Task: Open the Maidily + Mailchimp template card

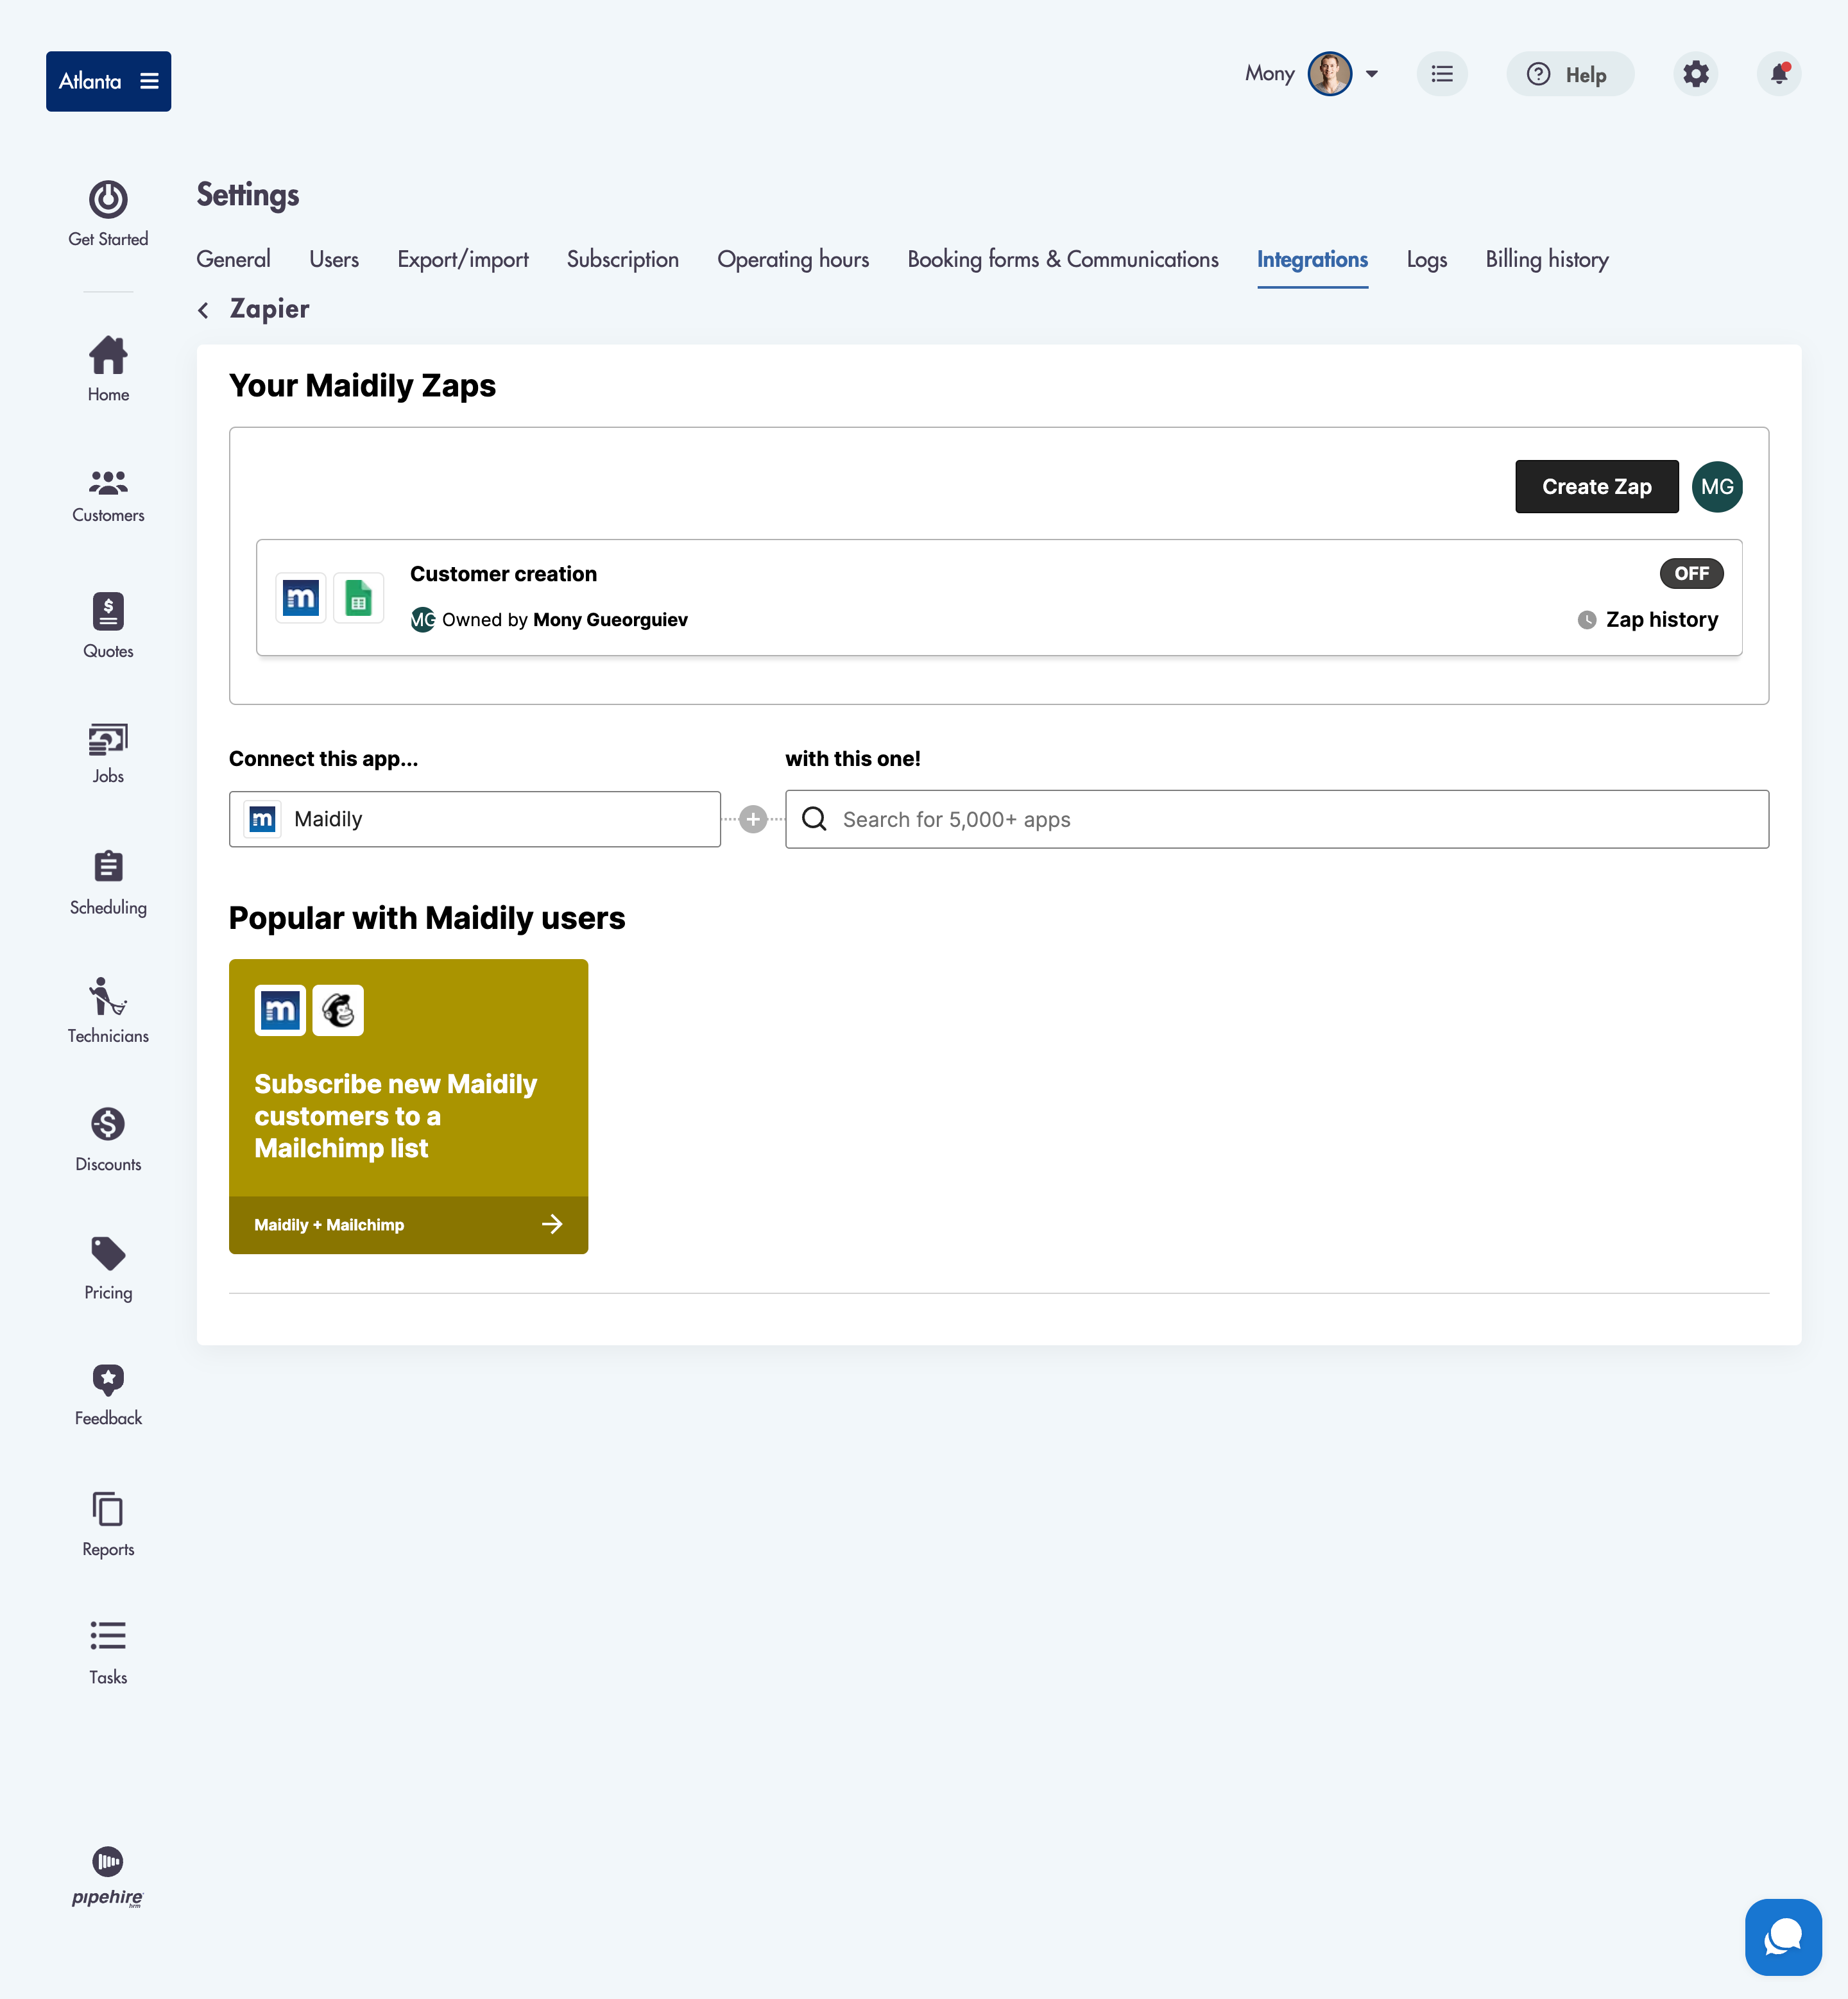Action: pyautogui.click(x=408, y=1106)
